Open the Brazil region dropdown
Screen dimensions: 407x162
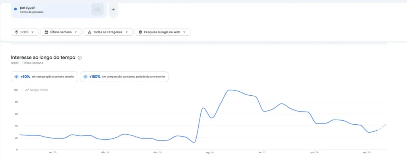click(25, 32)
